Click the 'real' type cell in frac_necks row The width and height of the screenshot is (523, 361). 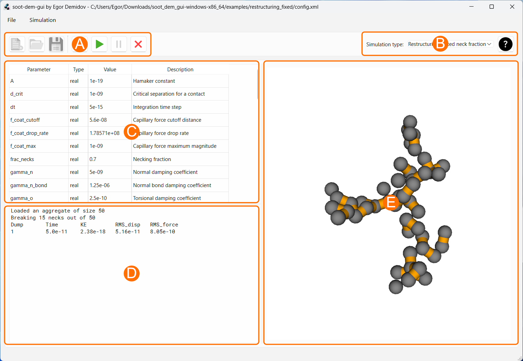78,159
